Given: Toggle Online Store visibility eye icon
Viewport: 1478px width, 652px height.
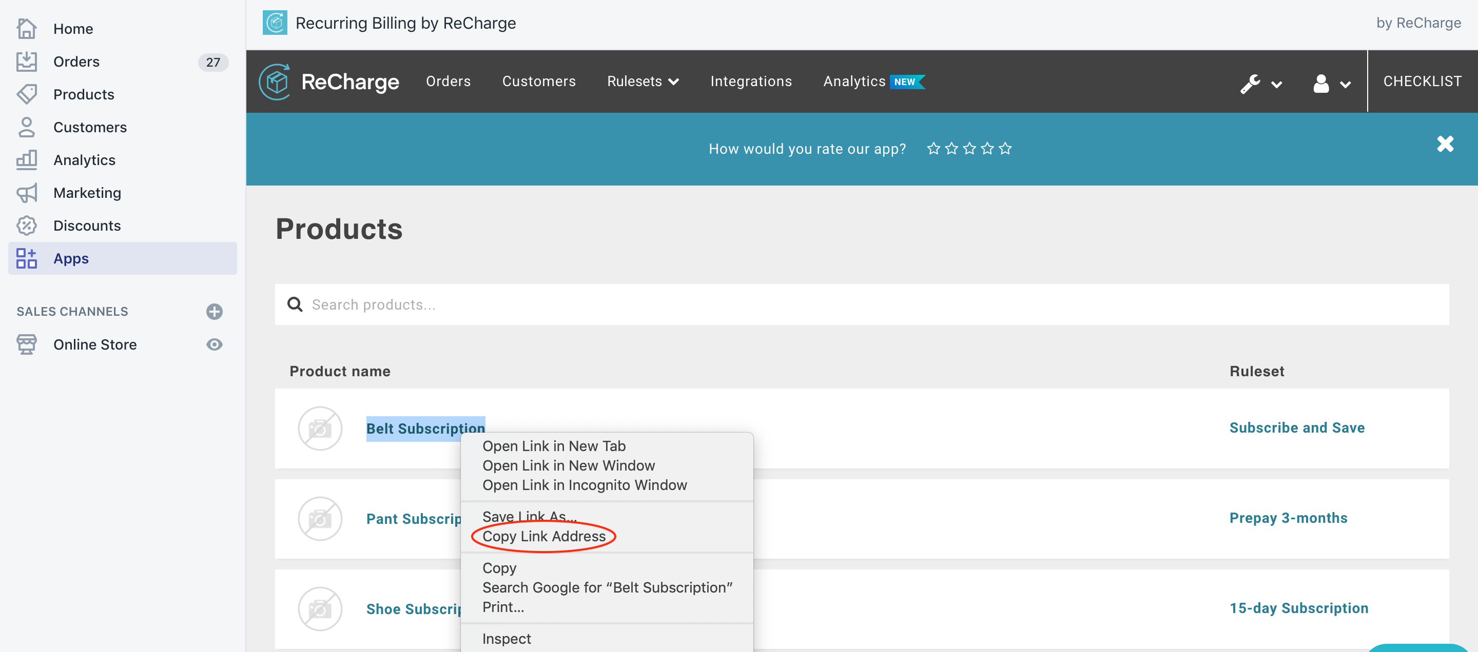Looking at the screenshot, I should pyautogui.click(x=214, y=344).
